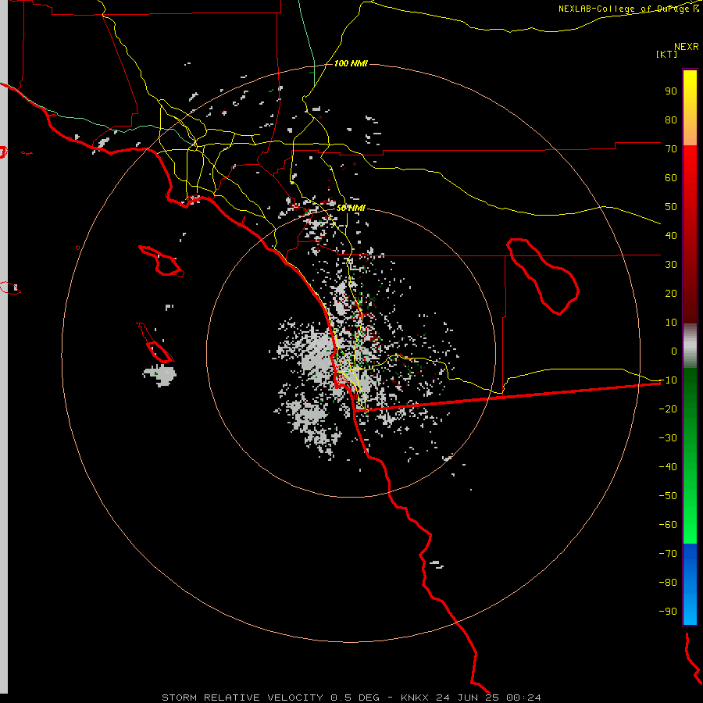Click the "NEXR" label above the scale

point(687,47)
